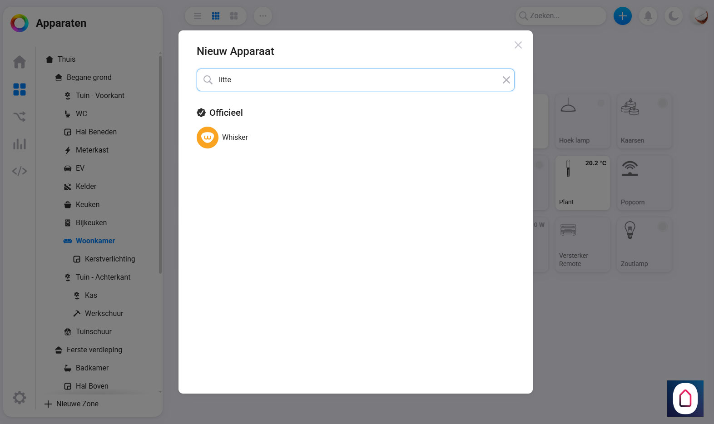Screen dimensions: 714x424
Task: Open the Plant temperature sensor tile
Action: click(583, 183)
